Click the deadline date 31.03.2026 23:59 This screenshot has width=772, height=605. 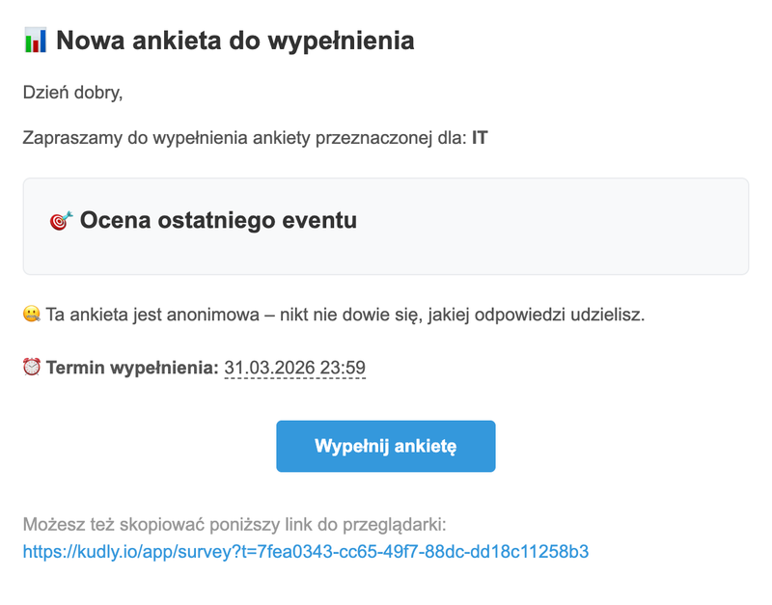[295, 368]
